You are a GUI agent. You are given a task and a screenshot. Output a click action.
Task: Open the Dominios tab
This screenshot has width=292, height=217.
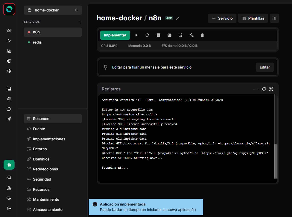pos(53,159)
